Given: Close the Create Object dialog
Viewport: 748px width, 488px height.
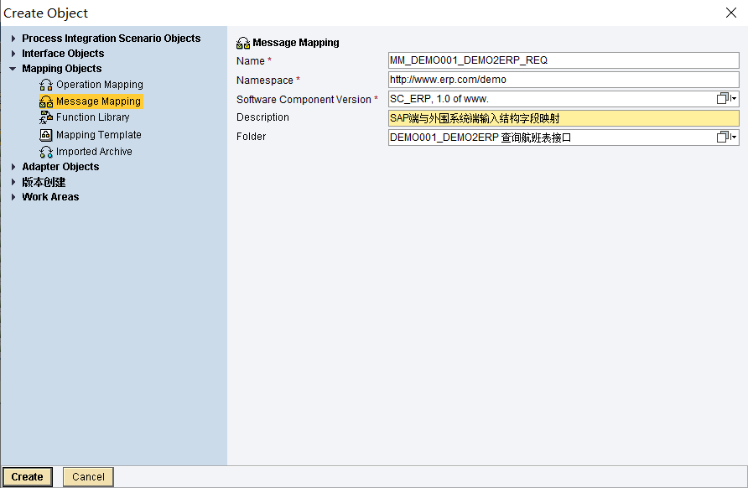Looking at the screenshot, I should (x=730, y=13).
